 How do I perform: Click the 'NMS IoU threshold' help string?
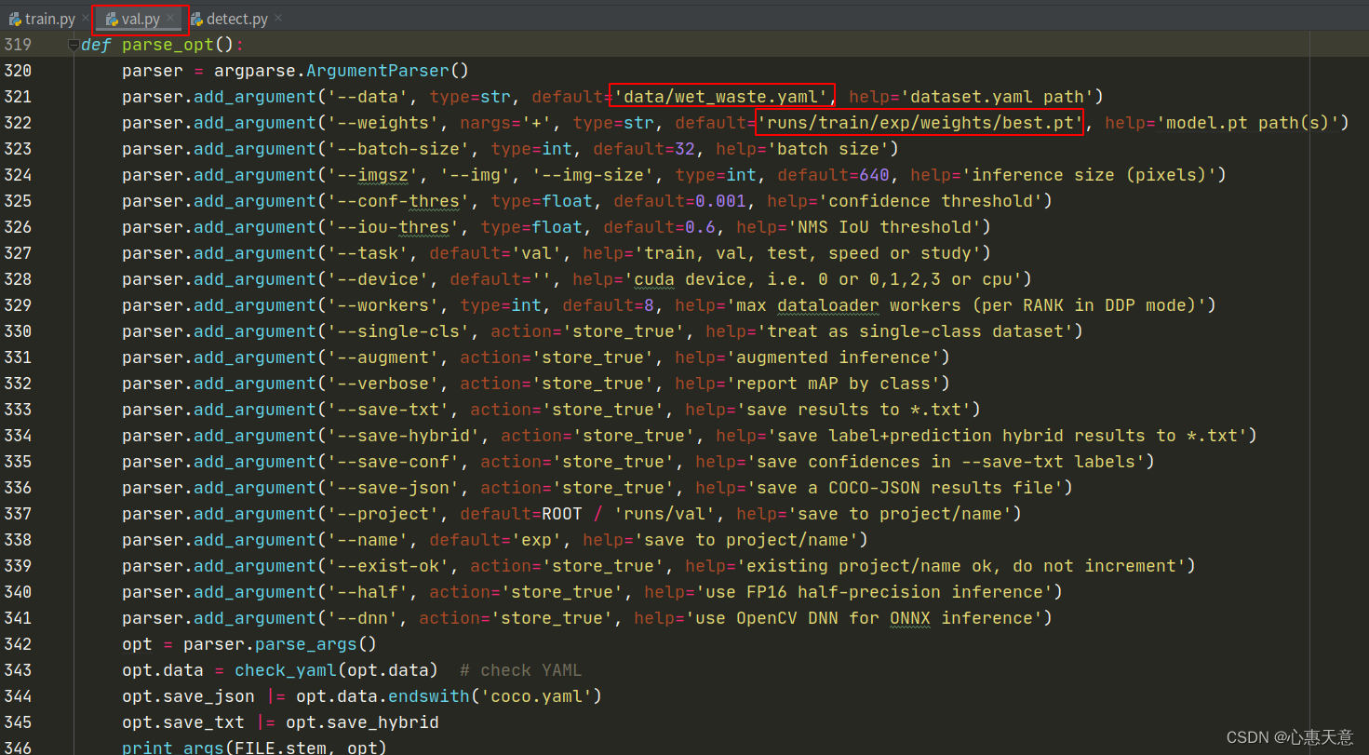886,227
